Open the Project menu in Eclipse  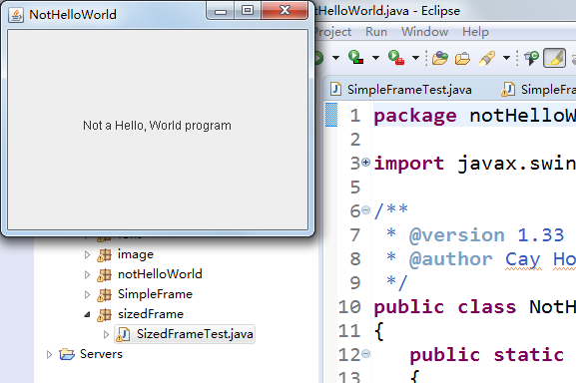(x=333, y=32)
